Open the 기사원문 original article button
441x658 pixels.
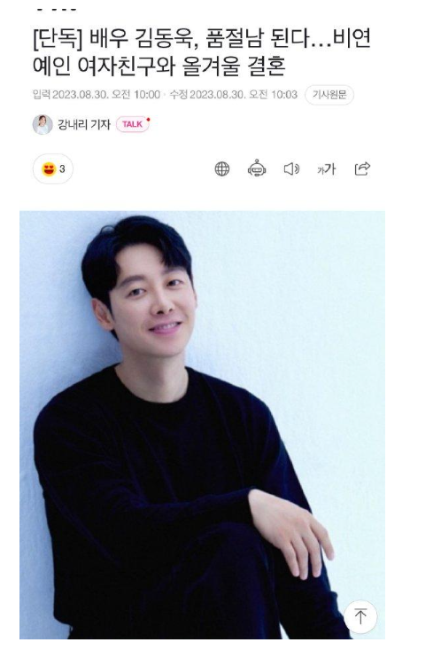(329, 95)
